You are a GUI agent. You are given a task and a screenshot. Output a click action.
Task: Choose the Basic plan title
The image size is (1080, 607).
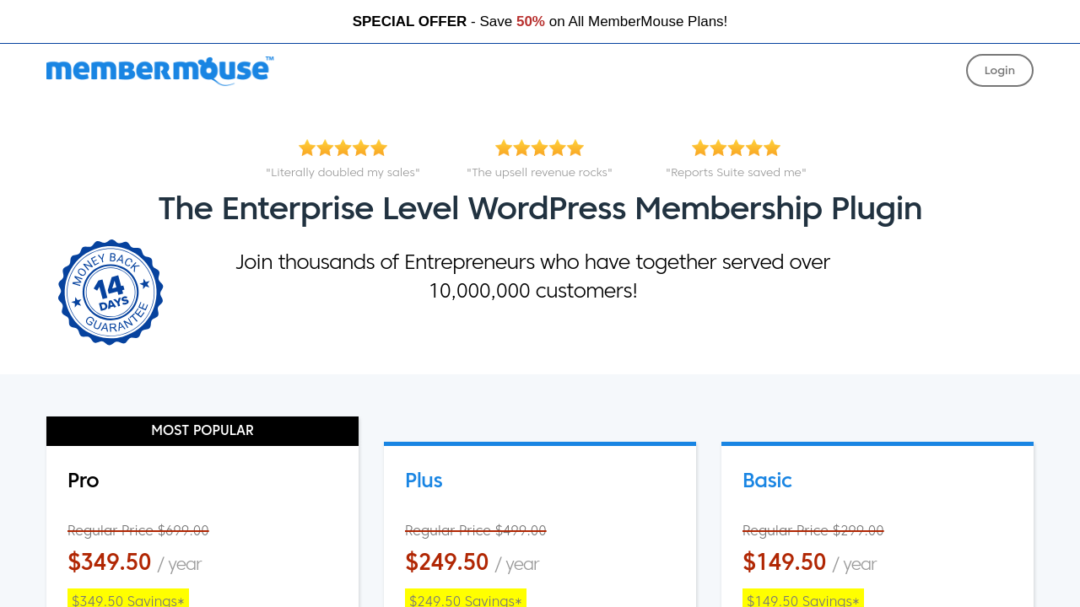pos(767,481)
